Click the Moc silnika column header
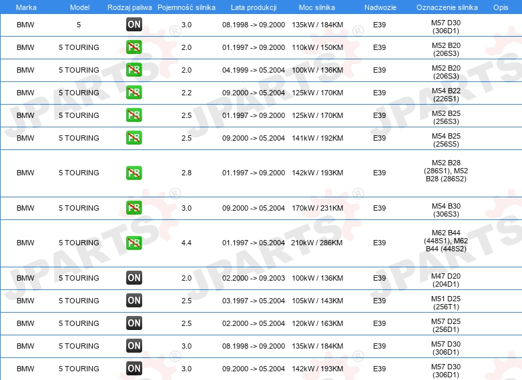The width and height of the screenshot is (522, 380). coord(317,7)
